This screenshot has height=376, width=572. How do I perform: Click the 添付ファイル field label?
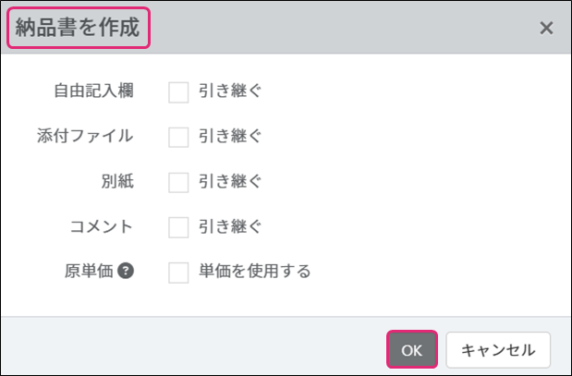(85, 137)
